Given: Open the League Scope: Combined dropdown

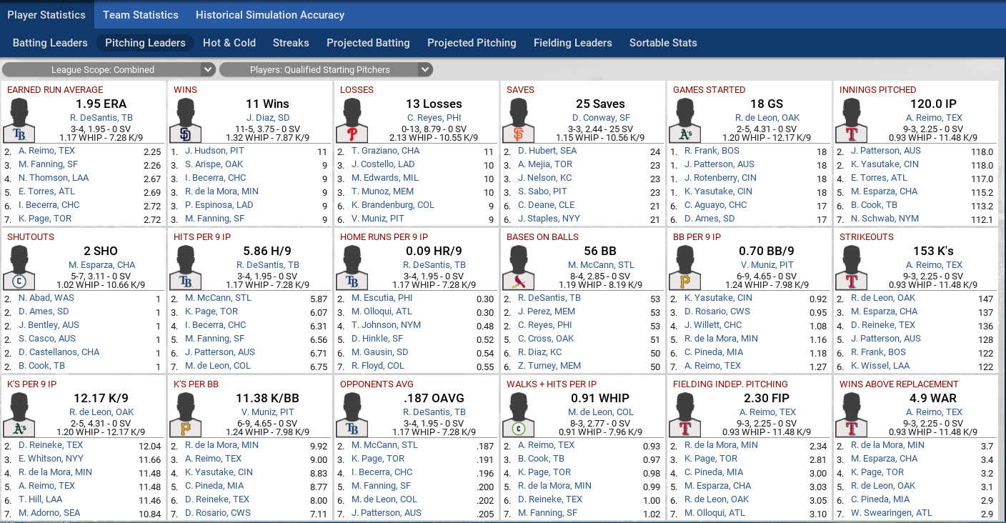Looking at the screenshot, I should pyautogui.click(x=109, y=69).
